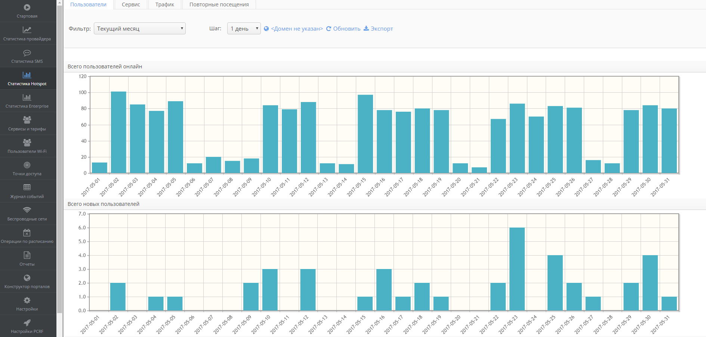Open Операции по расписанию calendar icon

coord(27,233)
